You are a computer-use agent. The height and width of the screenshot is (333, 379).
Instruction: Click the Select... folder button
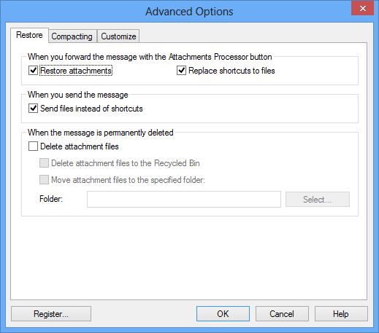click(318, 200)
